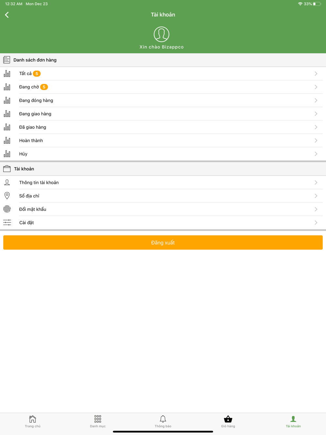View Hoàn thành completed orders
The image size is (326, 435).
(x=163, y=141)
